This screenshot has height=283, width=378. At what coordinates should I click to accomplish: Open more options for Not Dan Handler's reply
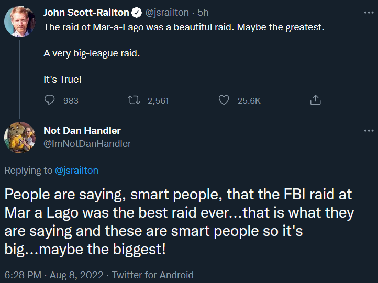(369, 131)
